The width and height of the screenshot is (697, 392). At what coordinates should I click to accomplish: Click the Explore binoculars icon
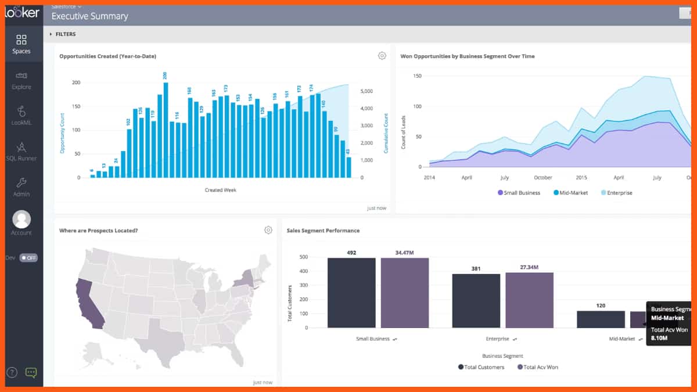(21, 76)
